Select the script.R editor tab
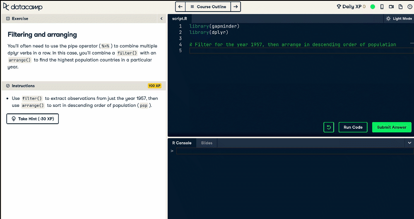Viewport: 414px width, 219px height. click(x=180, y=19)
